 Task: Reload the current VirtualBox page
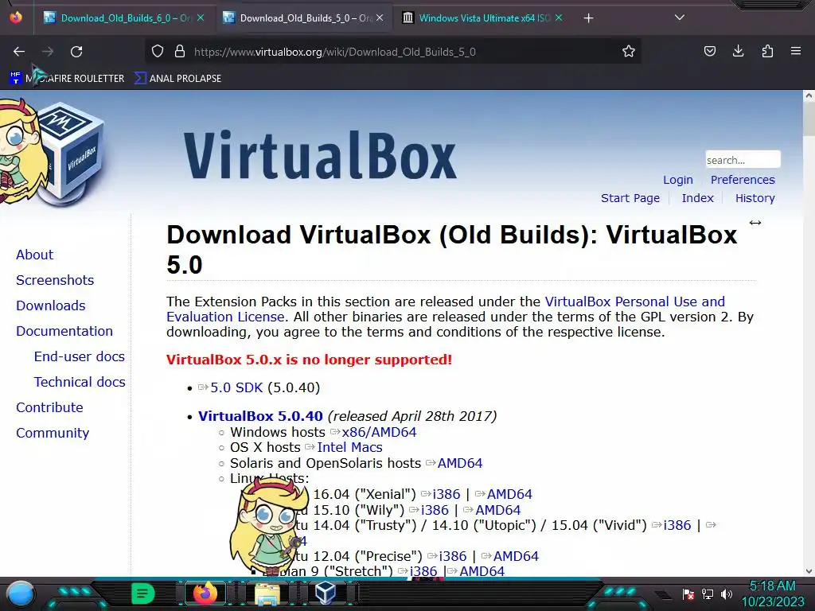[76, 52]
